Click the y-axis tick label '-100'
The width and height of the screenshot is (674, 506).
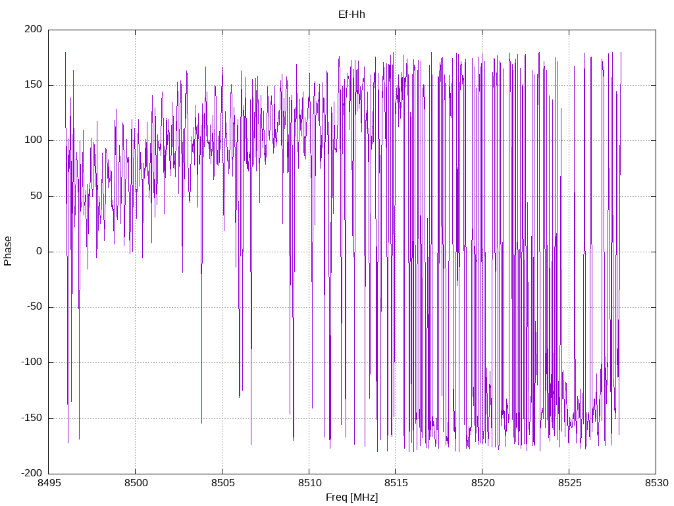pyautogui.click(x=32, y=362)
